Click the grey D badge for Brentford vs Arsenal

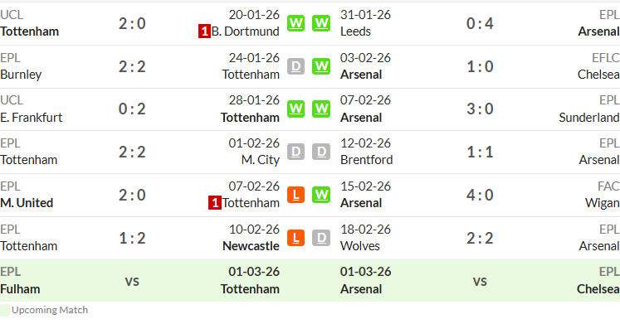pyautogui.click(x=321, y=152)
